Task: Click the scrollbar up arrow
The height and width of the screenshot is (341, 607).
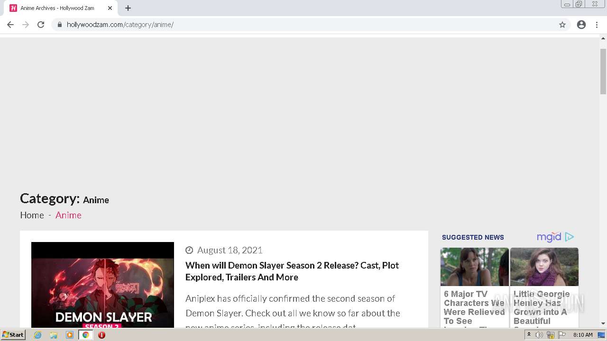Action: click(x=603, y=38)
